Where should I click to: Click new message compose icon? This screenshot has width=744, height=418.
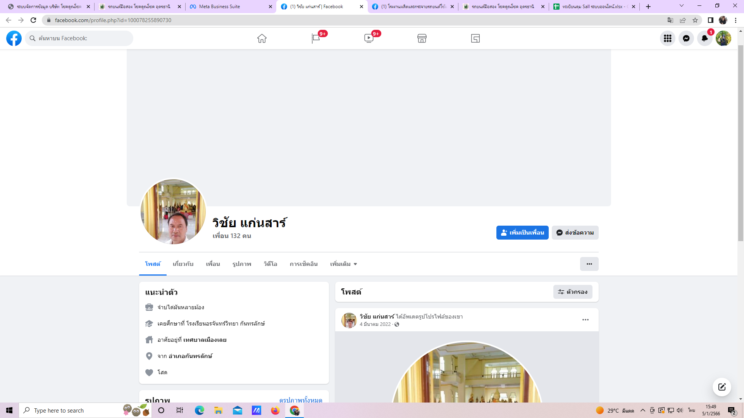722,387
